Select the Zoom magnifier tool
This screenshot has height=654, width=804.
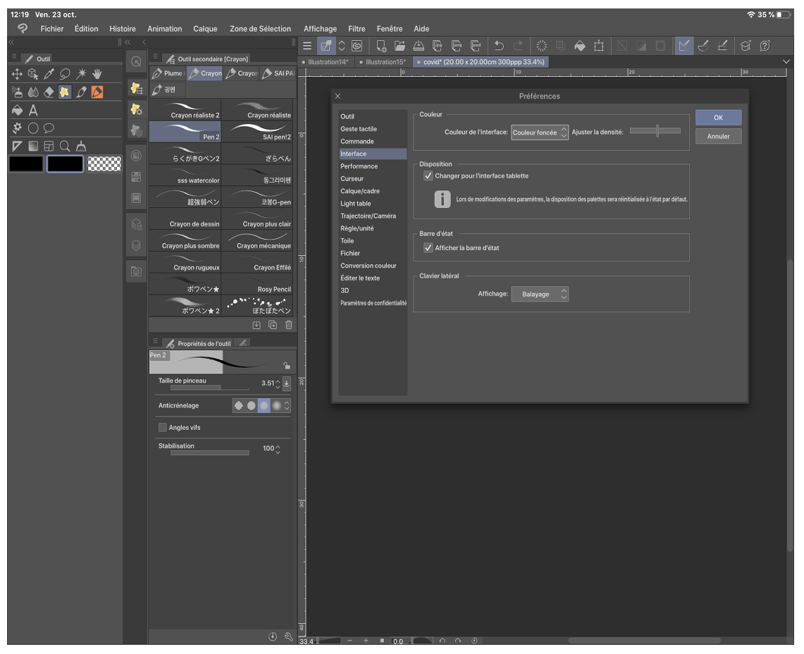65,146
